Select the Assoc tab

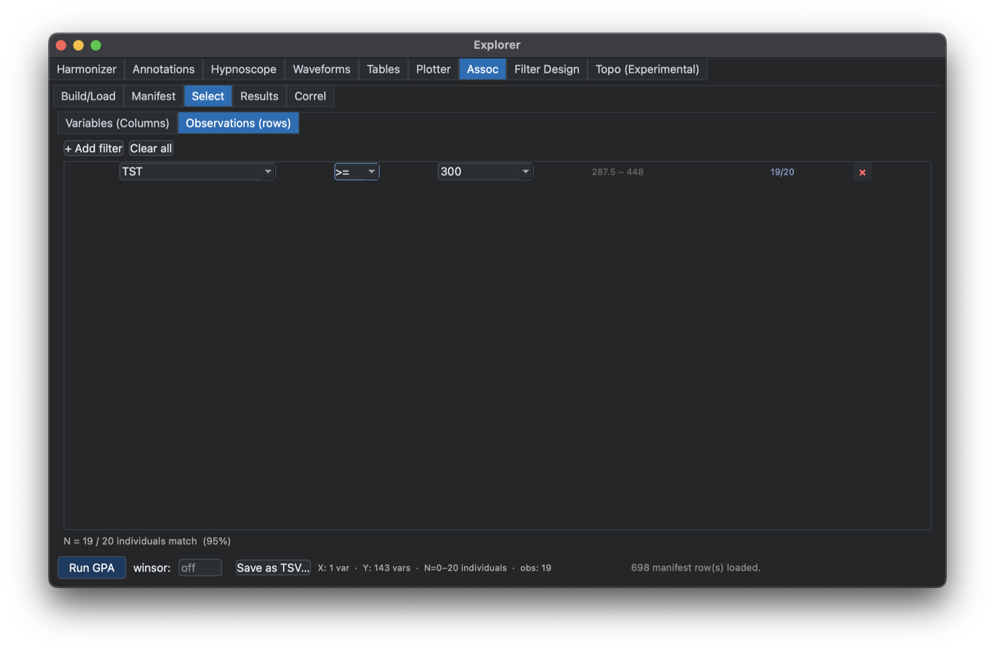(x=483, y=69)
